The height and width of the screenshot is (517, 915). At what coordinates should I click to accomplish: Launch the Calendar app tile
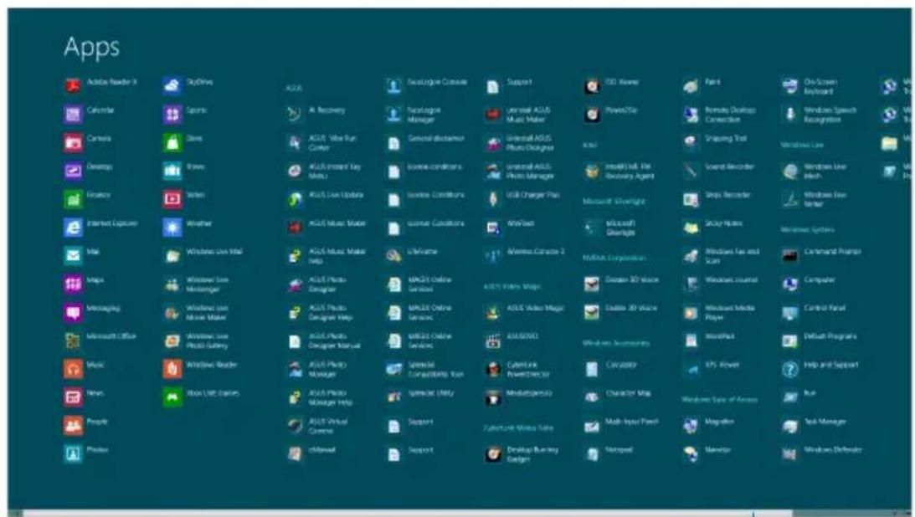pyautogui.click(x=90, y=114)
